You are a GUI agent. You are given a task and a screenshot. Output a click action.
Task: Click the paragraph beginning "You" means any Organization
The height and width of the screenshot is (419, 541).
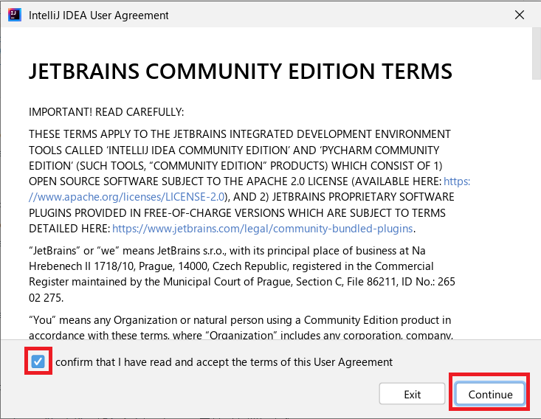(241, 328)
